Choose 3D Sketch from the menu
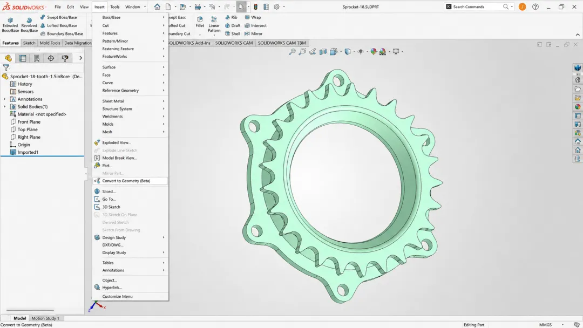The image size is (583, 328). [130, 207]
